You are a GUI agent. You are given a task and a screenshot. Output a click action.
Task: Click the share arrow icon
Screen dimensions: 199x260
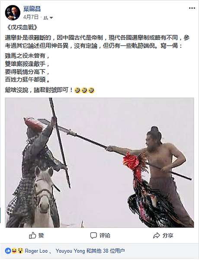point(157,235)
